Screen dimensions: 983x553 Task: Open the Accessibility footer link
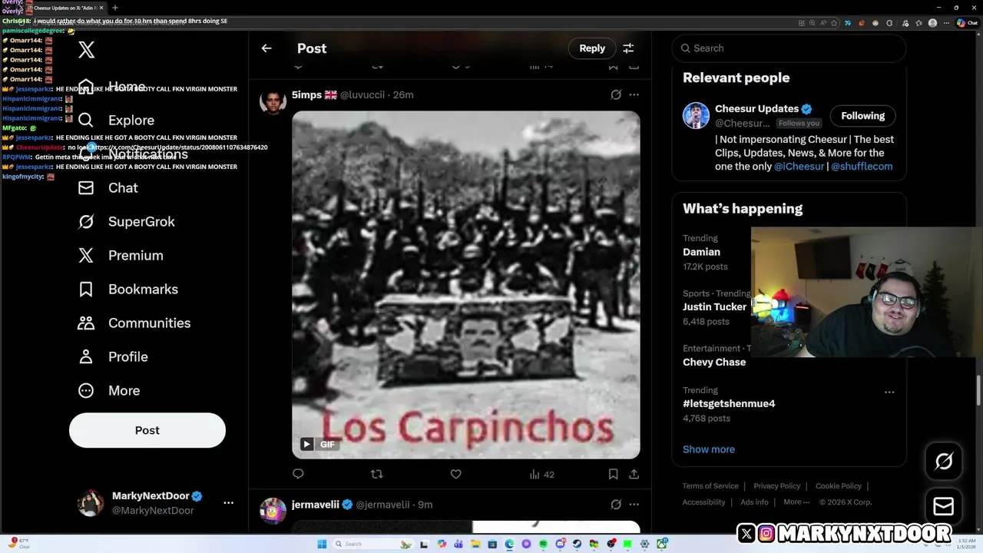click(703, 502)
